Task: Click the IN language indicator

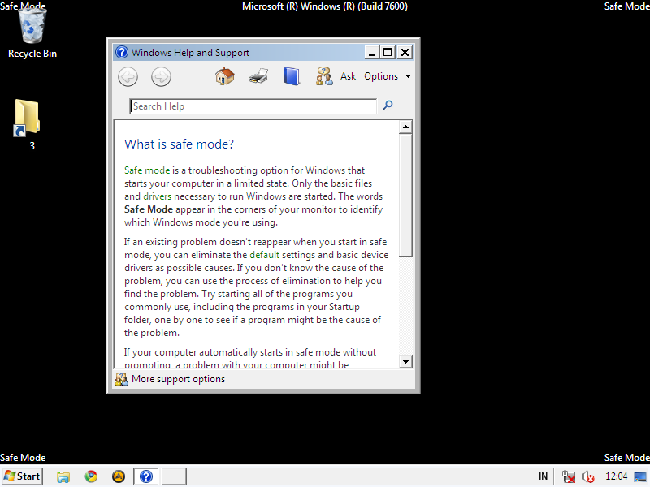Action: point(543,476)
